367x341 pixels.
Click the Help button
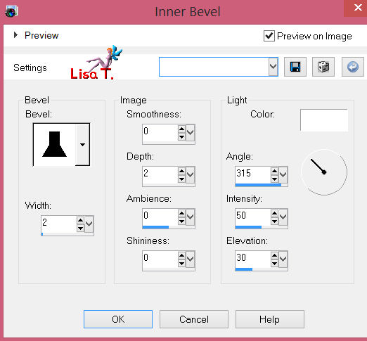click(270, 319)
